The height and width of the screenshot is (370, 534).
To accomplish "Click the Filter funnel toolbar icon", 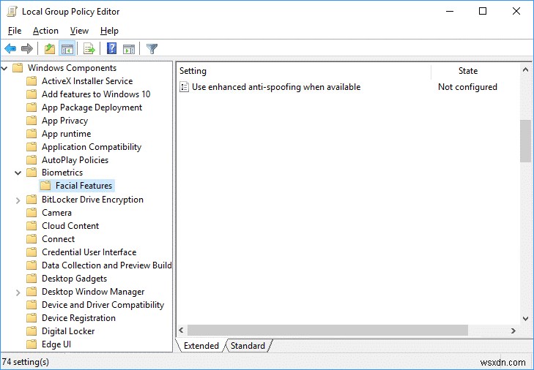I will [x=152, y=49].
